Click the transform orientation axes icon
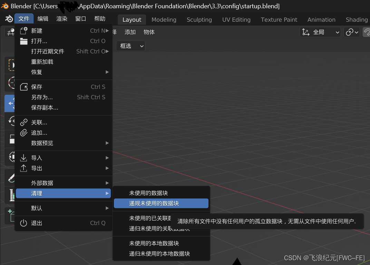The height and width of the screenshot is (265, 370). point(305,32)
